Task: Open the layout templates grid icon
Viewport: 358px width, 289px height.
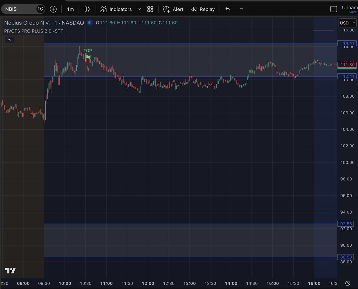Action: 150,9
